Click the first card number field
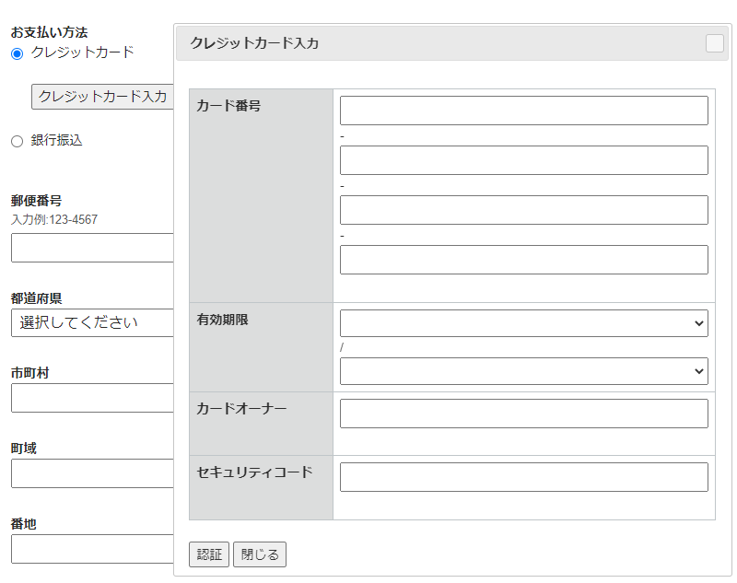 pos(523,110)
